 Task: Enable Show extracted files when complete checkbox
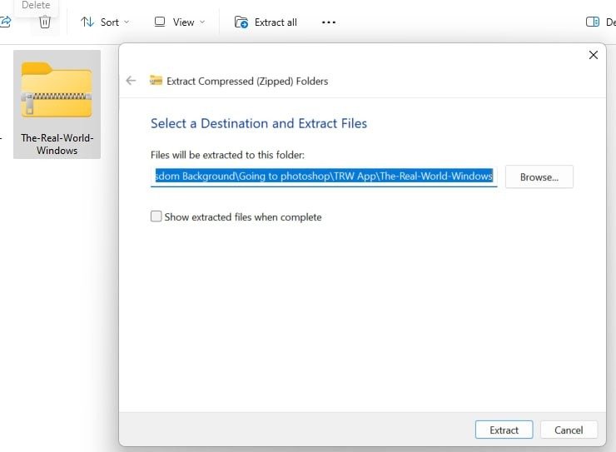coord(156,216)
